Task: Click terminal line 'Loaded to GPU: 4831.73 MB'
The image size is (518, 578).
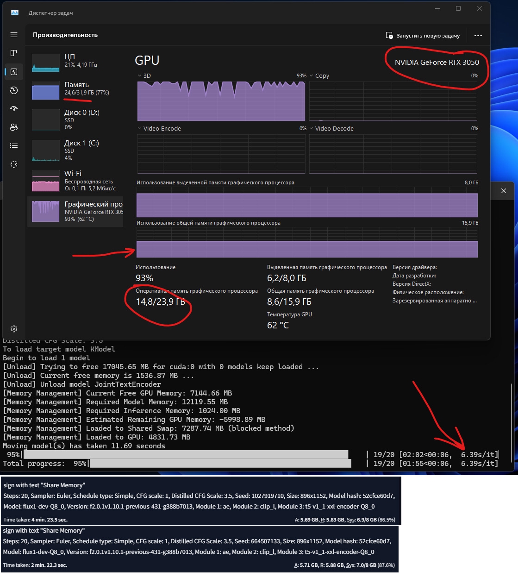Action: [97, 437]
